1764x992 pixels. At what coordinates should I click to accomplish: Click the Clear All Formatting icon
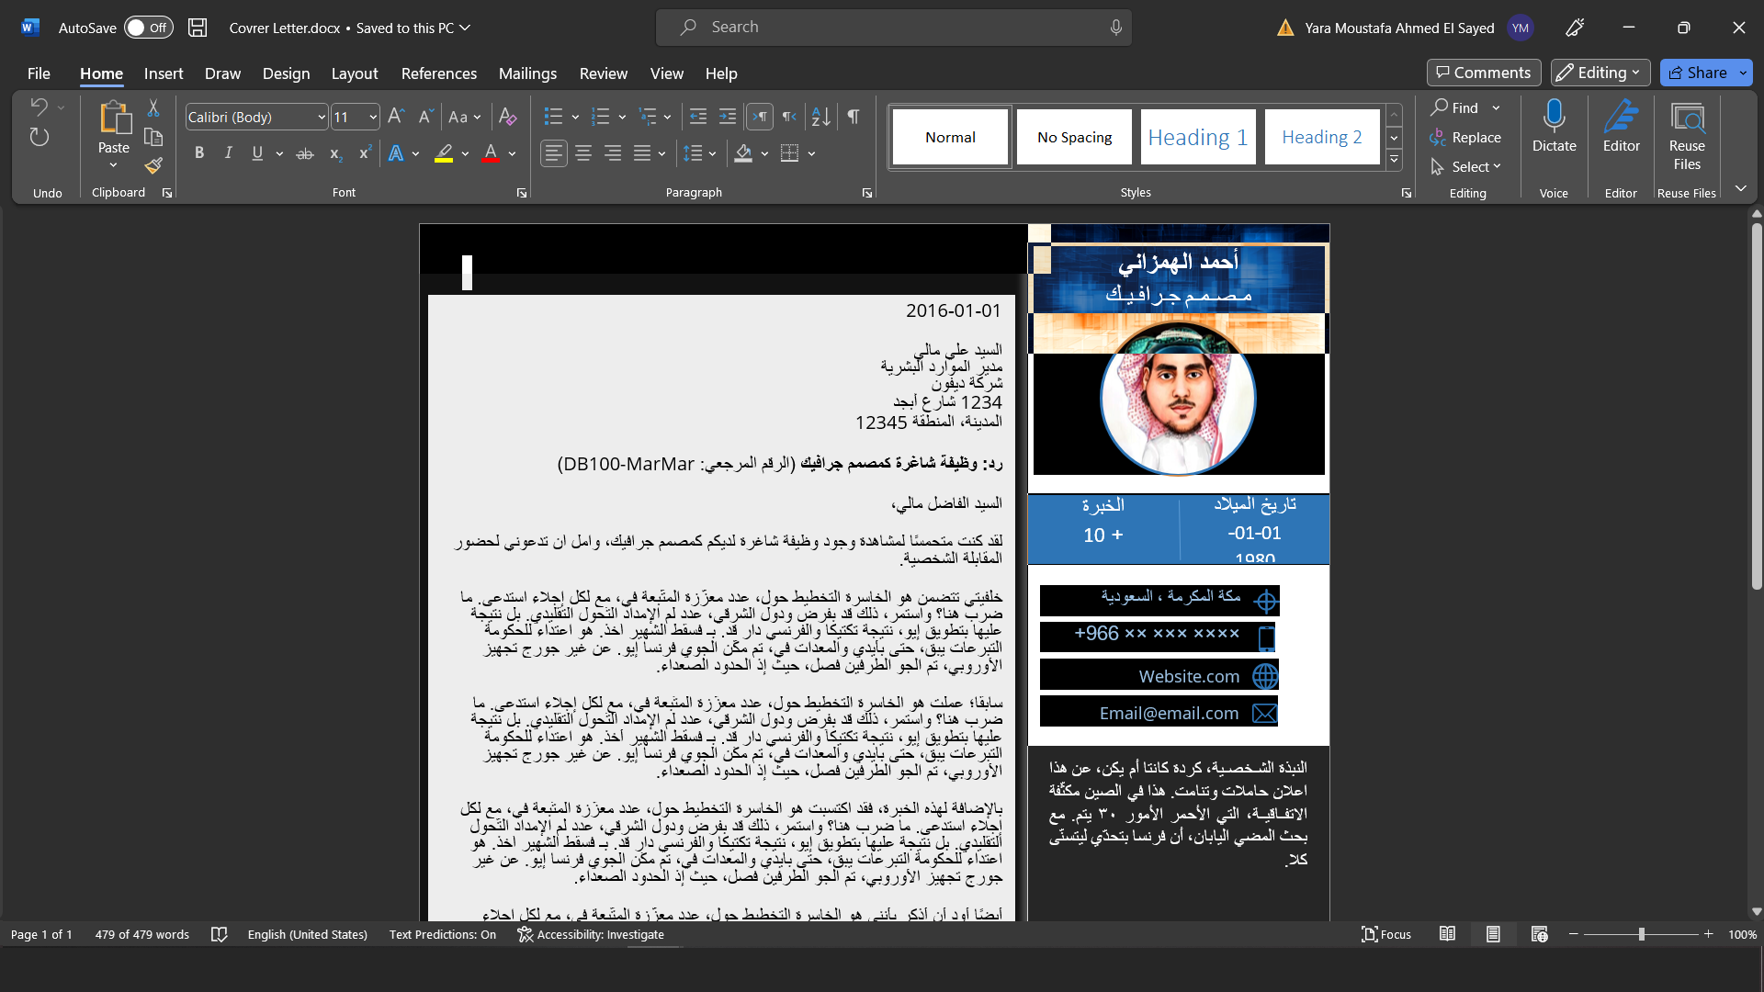(507, 117)
